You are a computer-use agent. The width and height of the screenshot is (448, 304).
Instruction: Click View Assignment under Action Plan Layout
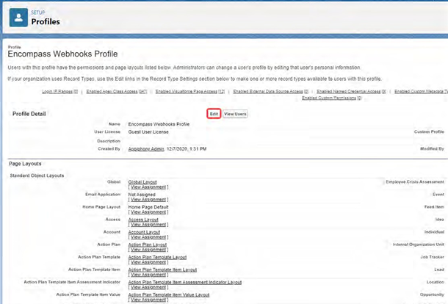click(148, 250)
